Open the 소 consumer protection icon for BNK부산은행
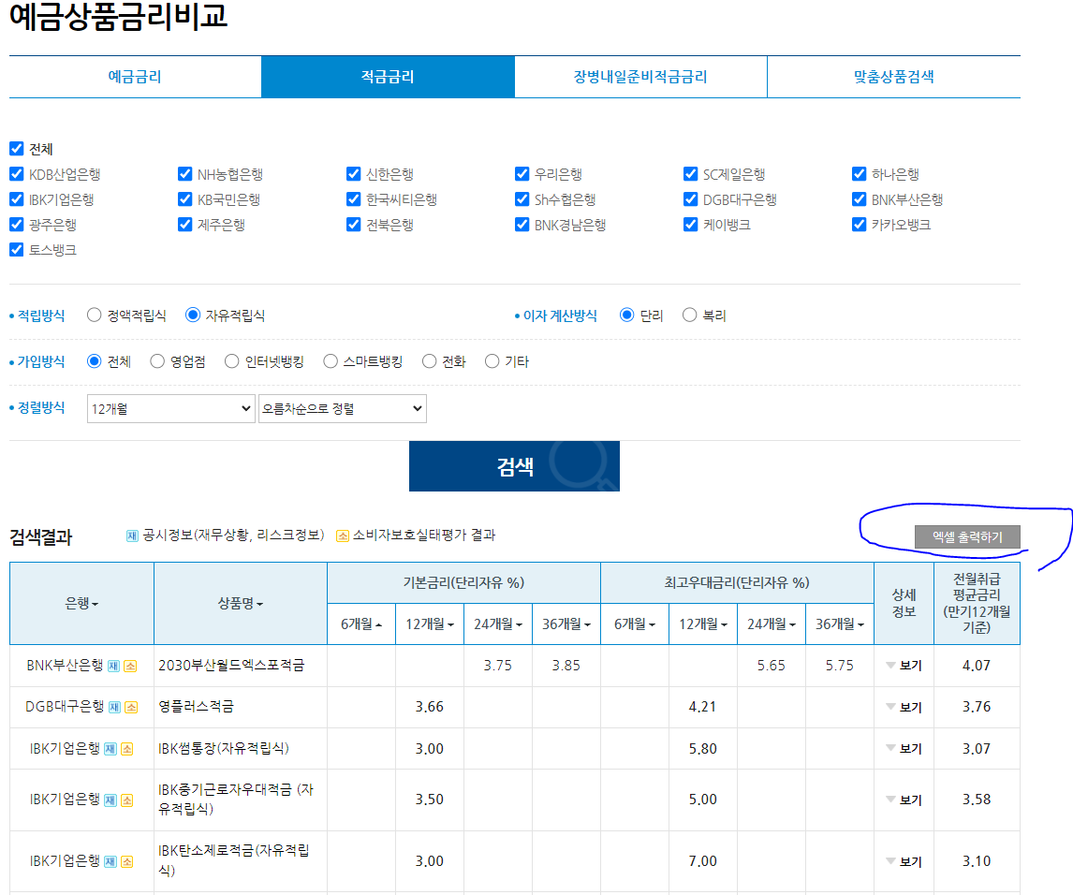 130,666
